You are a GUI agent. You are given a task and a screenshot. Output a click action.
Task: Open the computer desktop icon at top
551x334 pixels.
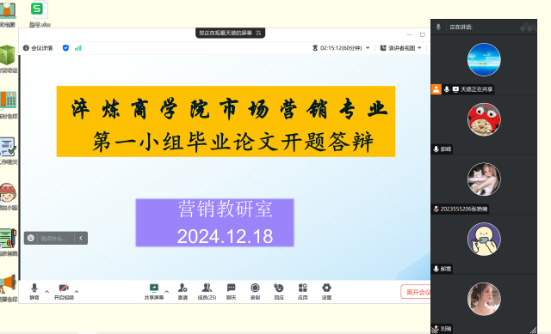(x=8, y=9)
